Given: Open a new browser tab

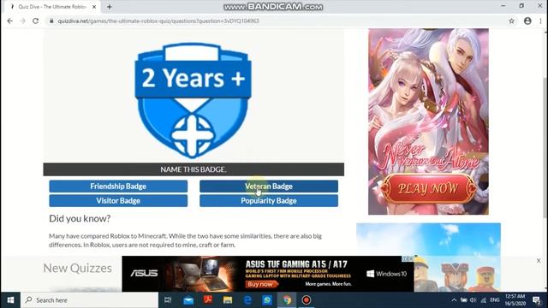Looking at the screenshot, I should tap(110, 7).
